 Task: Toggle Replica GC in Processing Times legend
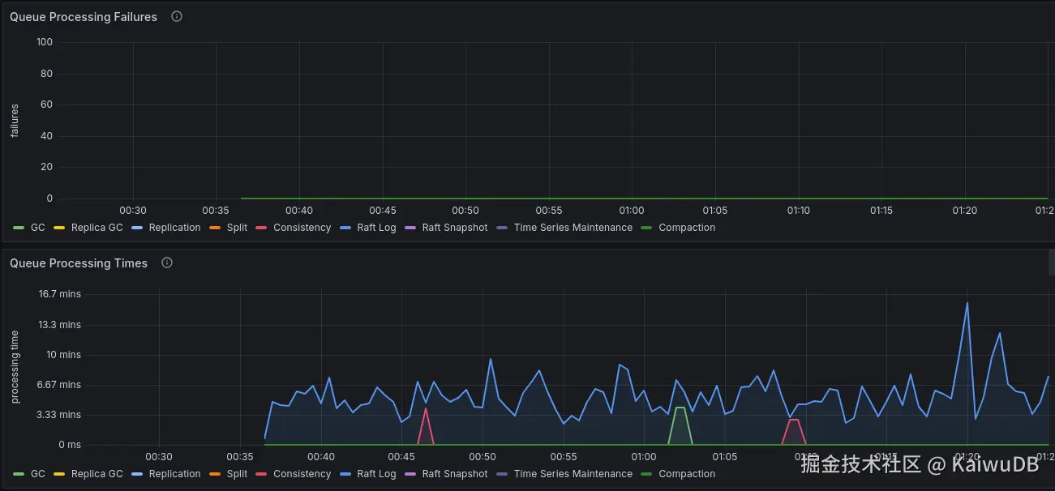coord(88,474)
